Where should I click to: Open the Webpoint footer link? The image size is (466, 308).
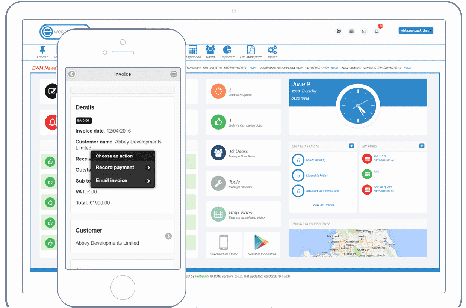[202, 276]
